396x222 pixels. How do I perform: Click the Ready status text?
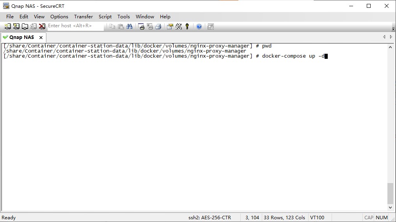(x=9, y=217)
